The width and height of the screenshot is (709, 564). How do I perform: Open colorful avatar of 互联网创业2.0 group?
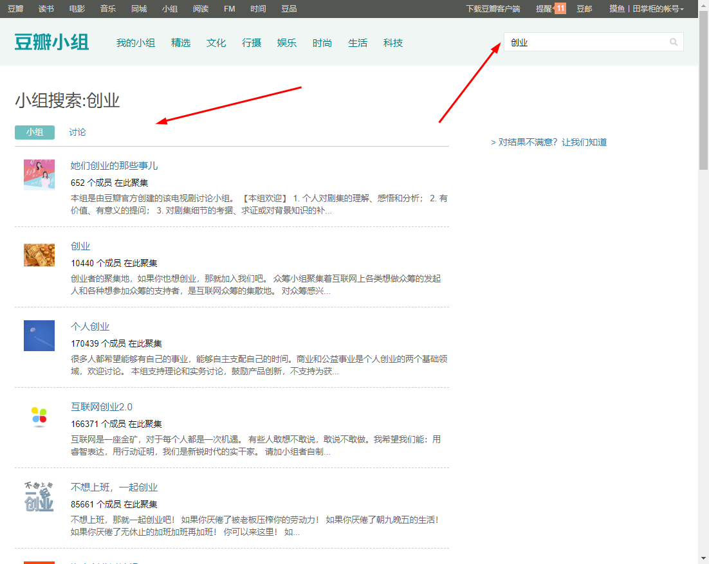coord(39,416)
